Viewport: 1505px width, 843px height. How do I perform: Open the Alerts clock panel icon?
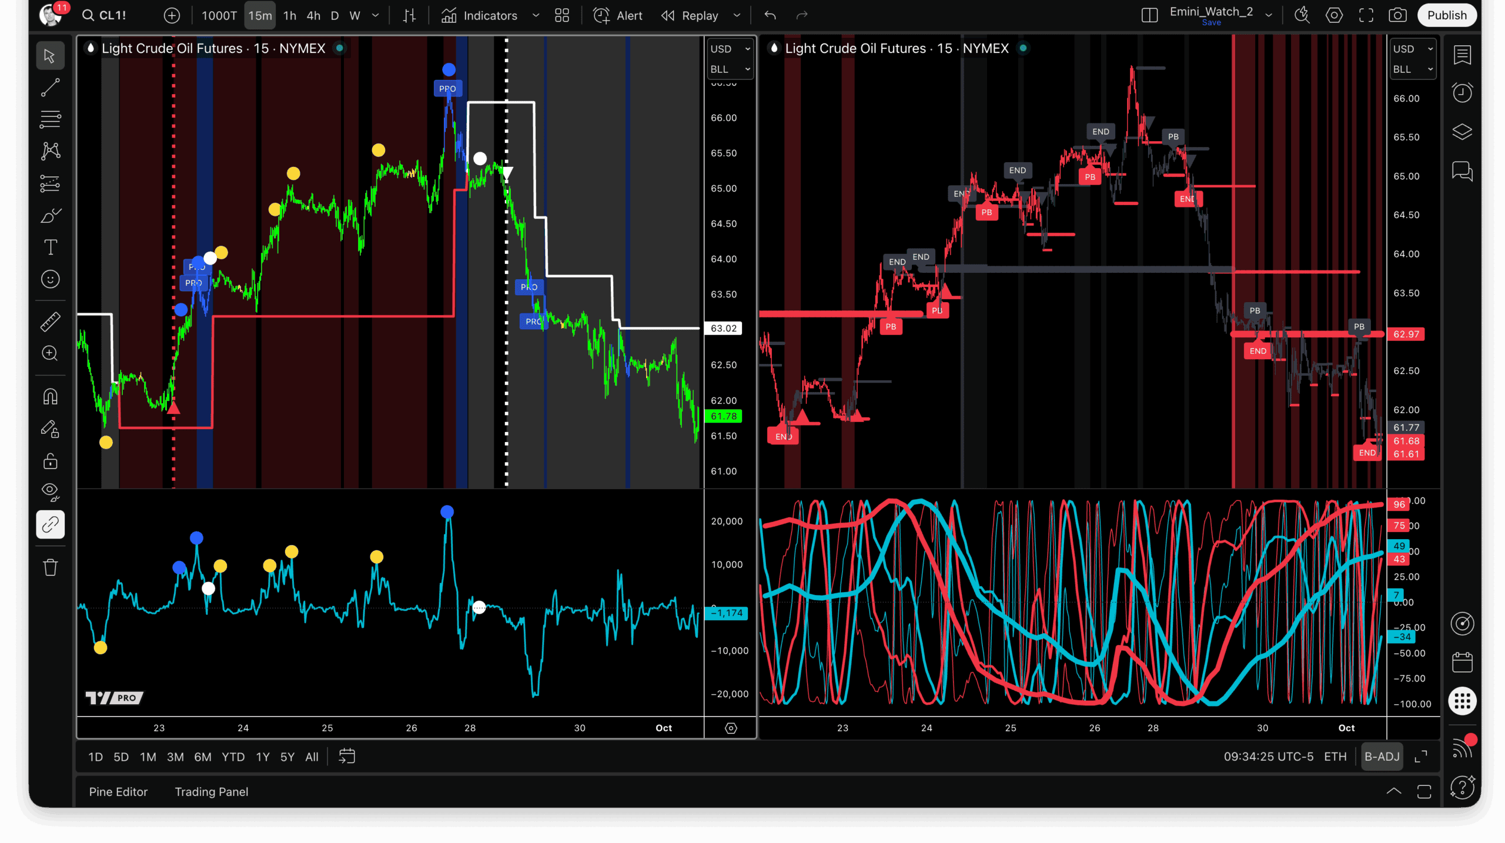tap(1462, 92)
